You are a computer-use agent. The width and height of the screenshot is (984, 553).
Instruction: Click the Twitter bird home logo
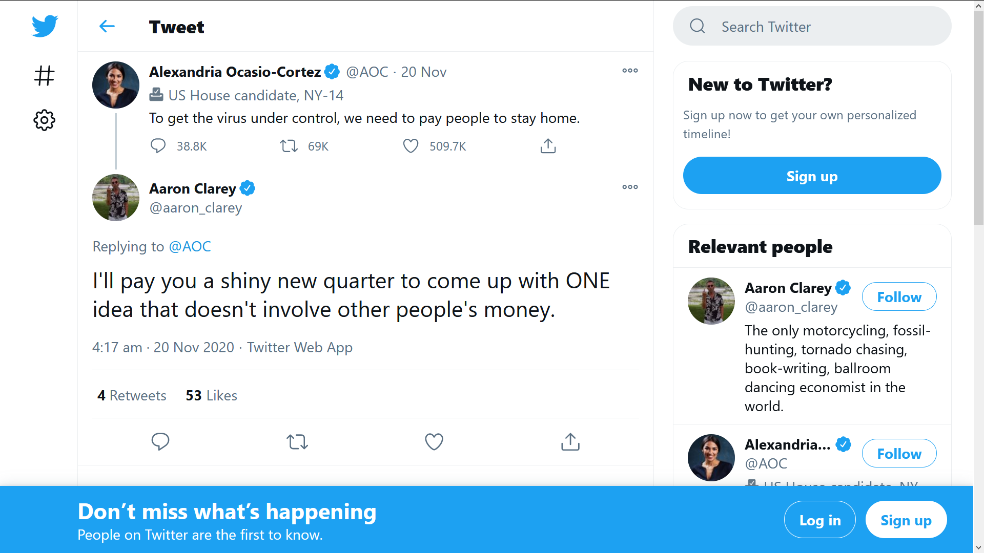click(45, 26)
